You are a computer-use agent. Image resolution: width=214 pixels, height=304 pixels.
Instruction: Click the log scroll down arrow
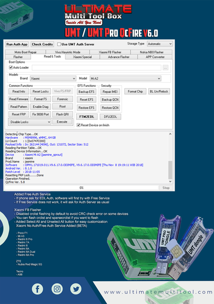tap(170, 181)
